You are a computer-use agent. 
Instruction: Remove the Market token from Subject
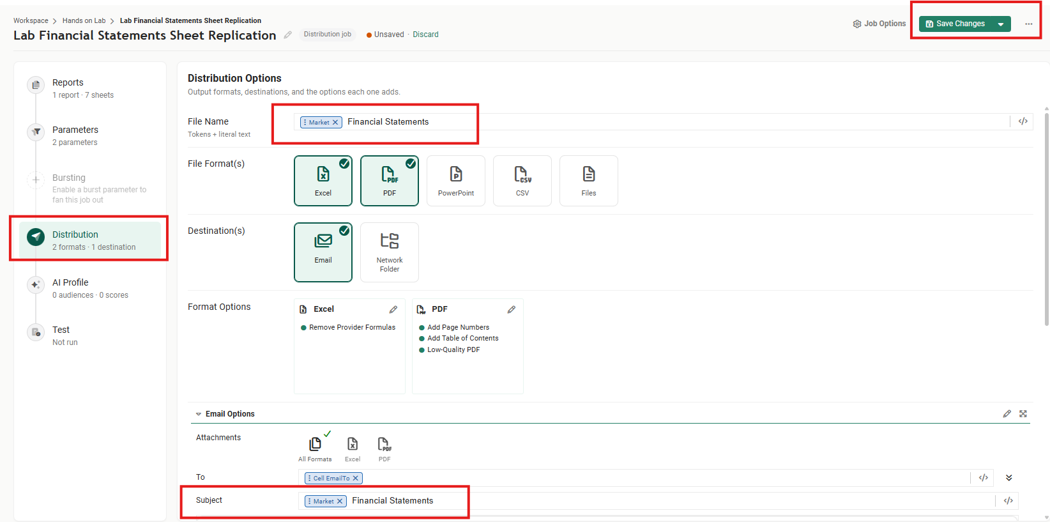tap(340, 501)
